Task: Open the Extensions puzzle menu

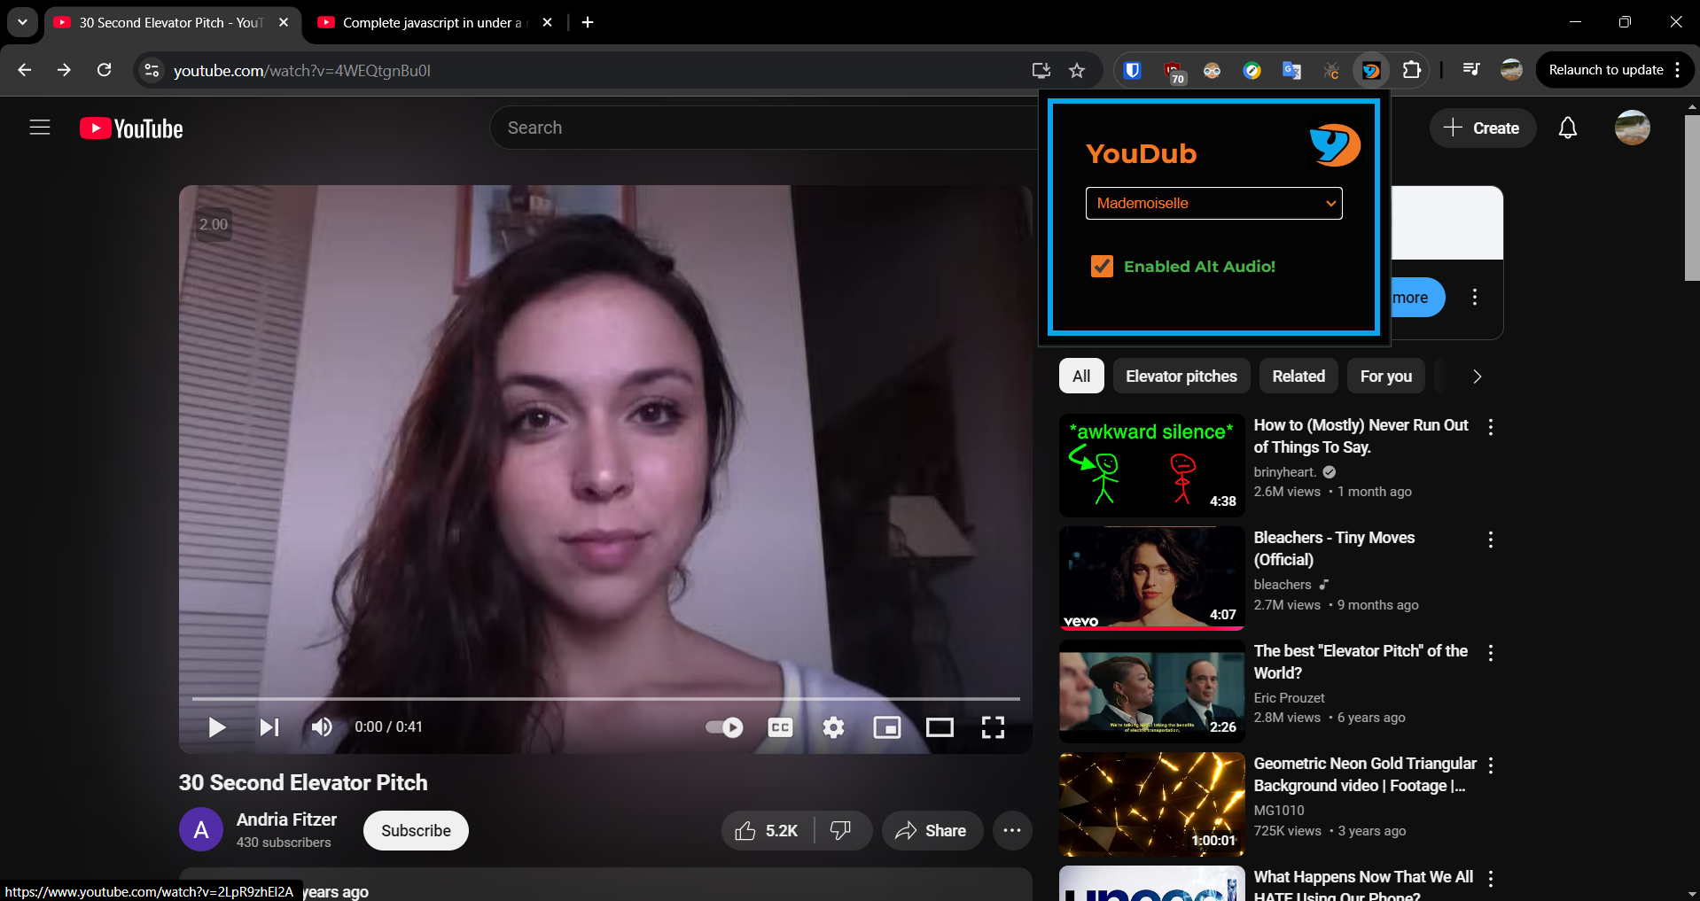Action: pos(1412,70)
